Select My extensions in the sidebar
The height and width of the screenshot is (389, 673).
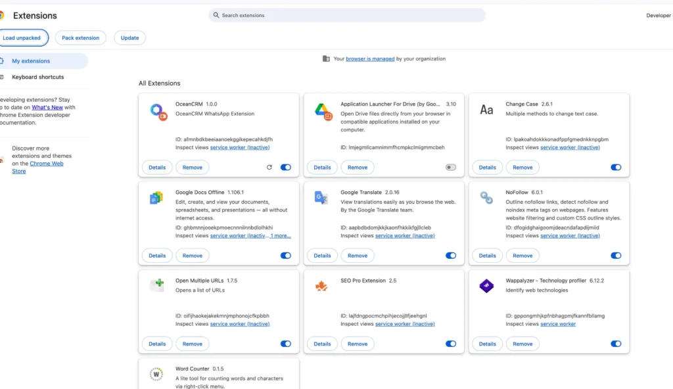pyautogui.click(x=43, y=61)
